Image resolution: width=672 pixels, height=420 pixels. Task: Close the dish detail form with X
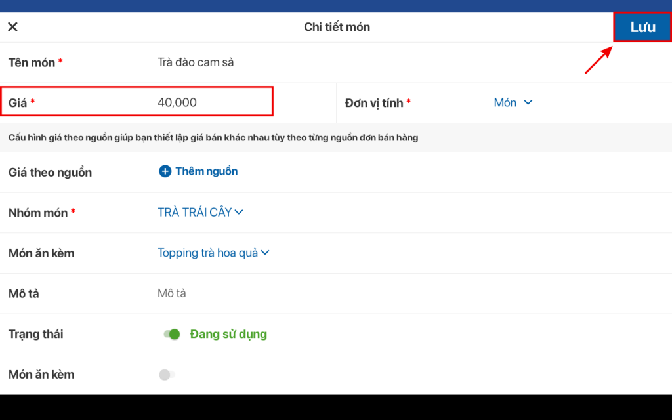tap(12, 27)
